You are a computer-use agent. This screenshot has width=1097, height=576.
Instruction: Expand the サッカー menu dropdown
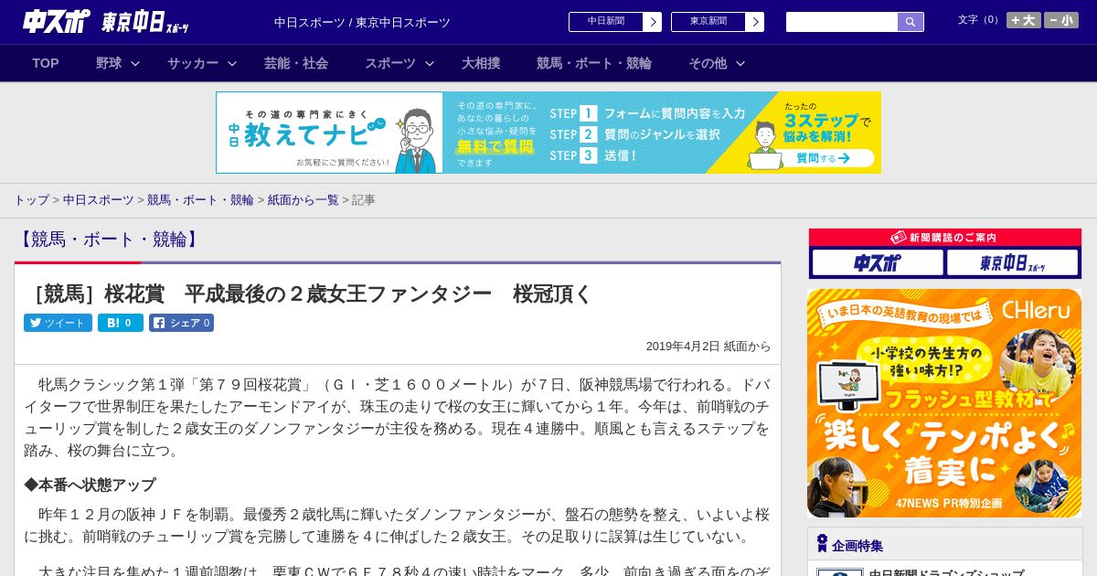[x=202, y=63]
